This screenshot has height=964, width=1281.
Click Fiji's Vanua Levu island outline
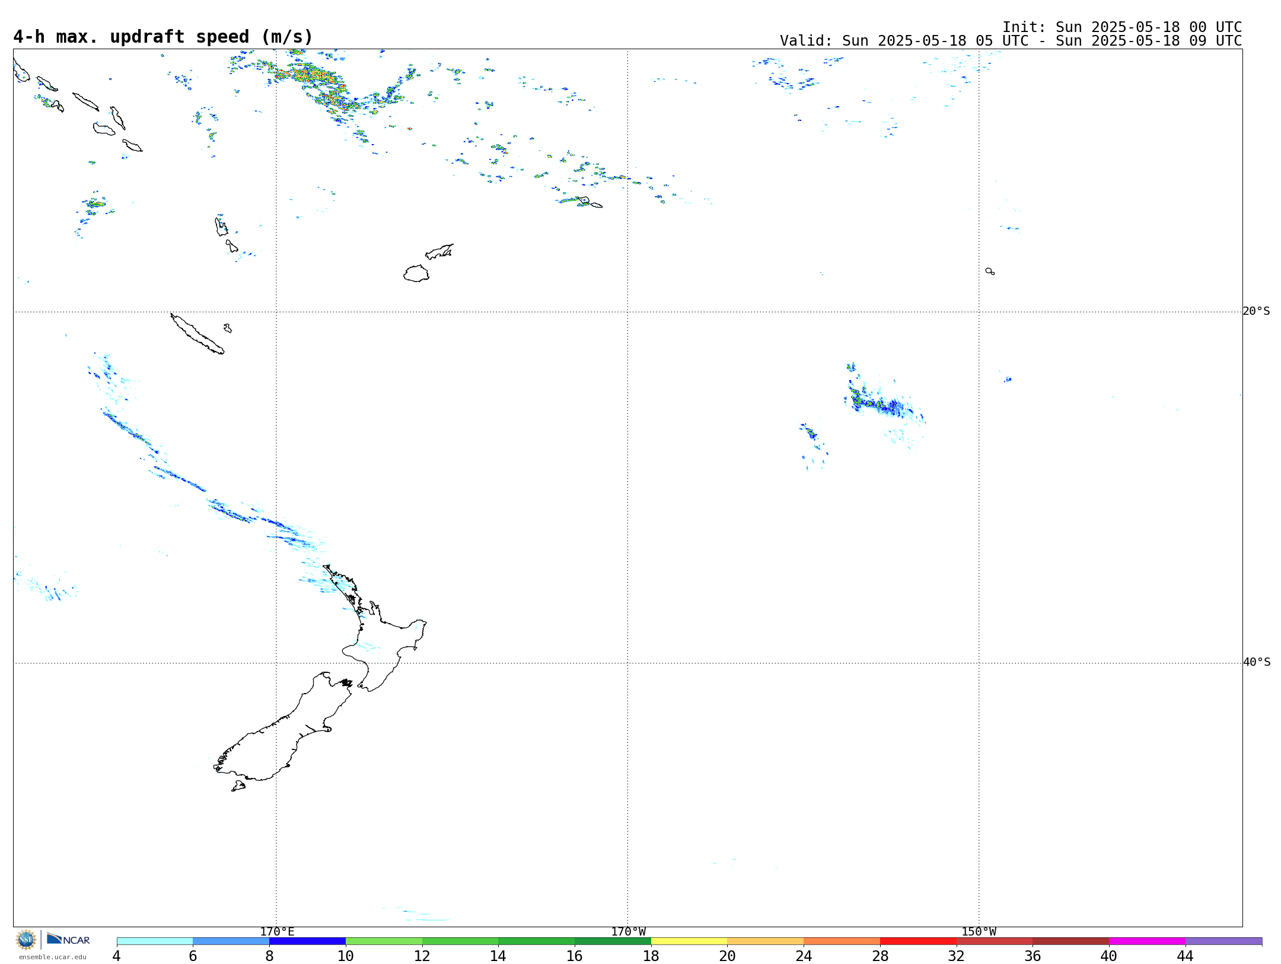[x=439, y=251]
